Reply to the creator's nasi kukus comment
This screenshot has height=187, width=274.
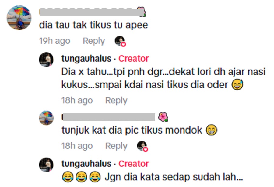click(116, 100)
